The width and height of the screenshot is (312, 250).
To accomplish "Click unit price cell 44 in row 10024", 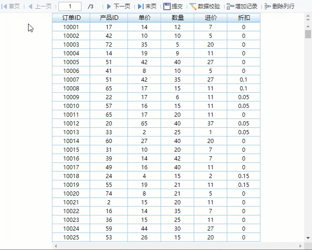I will coord(144,228).
